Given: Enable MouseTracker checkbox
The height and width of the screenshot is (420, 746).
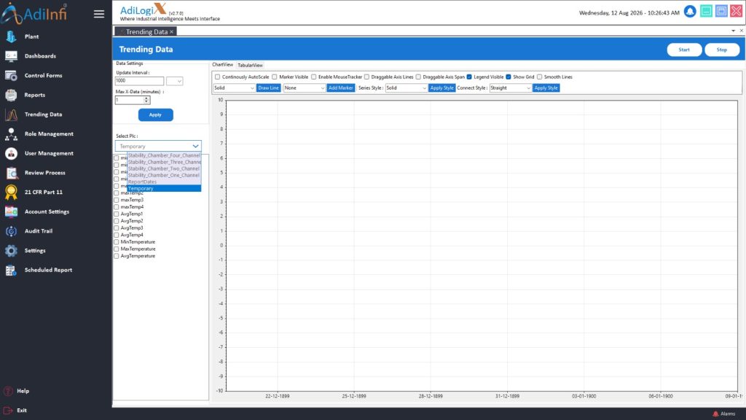Looking at the screenshot, I should pyautogui.click(x=313, y=77).
